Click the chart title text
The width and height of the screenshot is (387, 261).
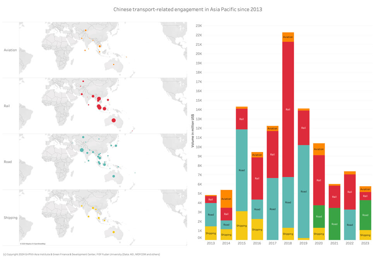point(188,9)
